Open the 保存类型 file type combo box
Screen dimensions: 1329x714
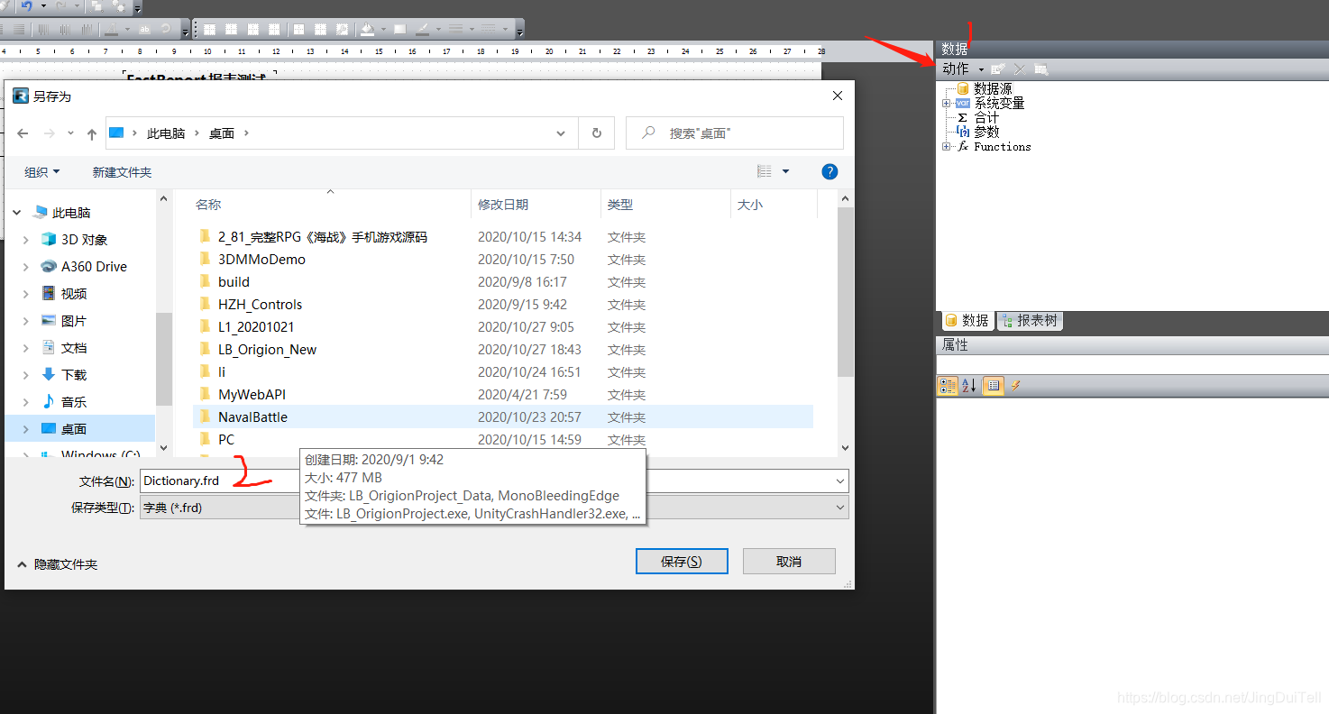[x=494, y=508]
